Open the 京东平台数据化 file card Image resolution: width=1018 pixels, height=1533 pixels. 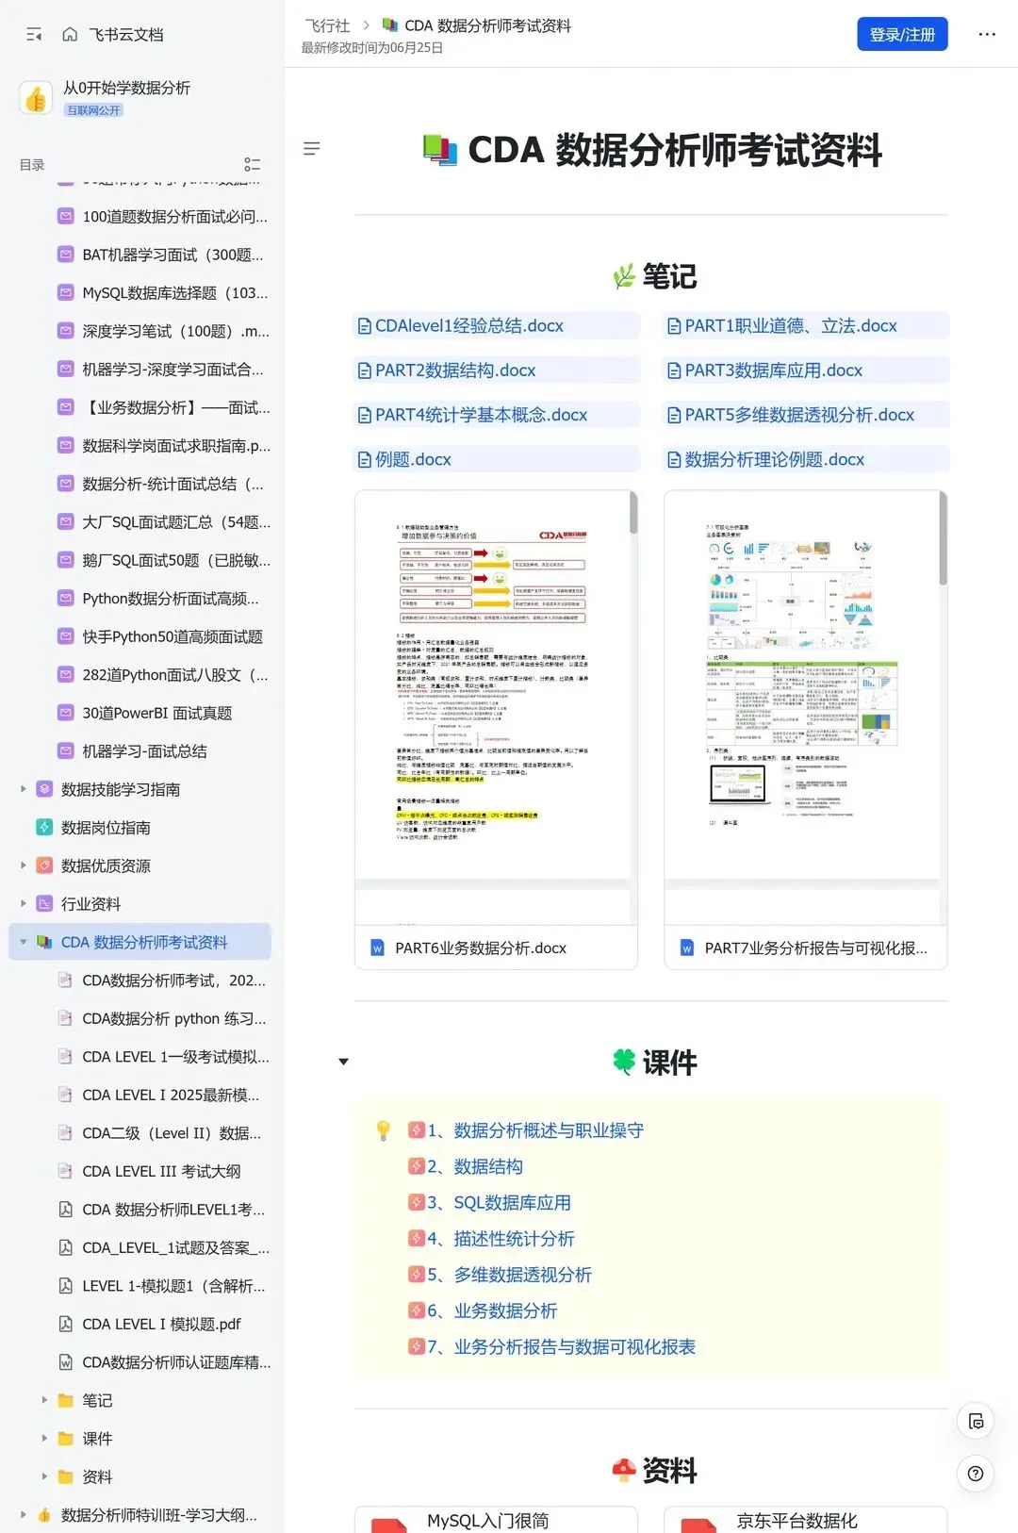pyautogui.click(x=805, y=1520)
